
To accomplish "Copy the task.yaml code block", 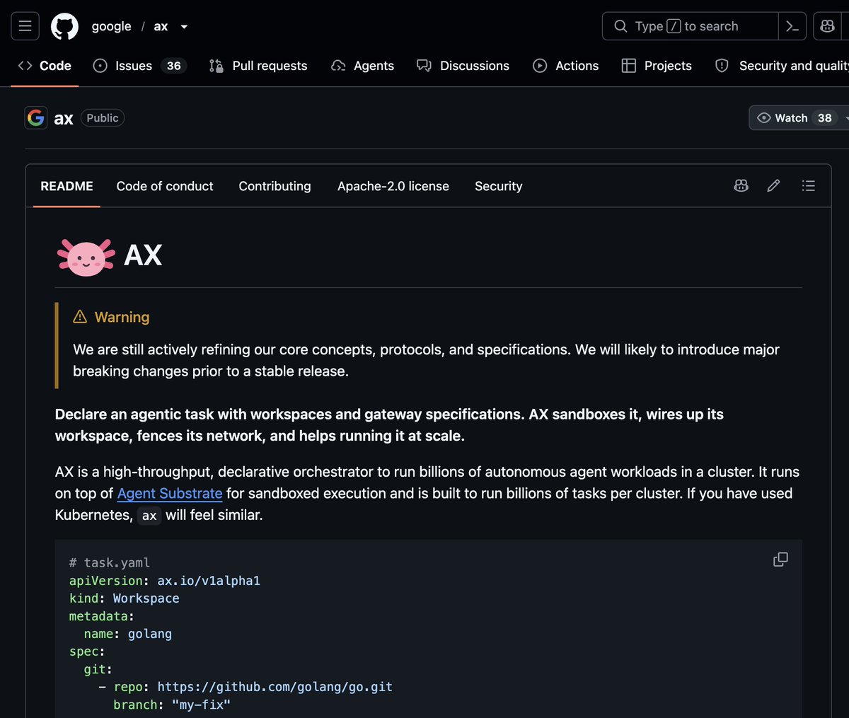I will pos(780,560).
